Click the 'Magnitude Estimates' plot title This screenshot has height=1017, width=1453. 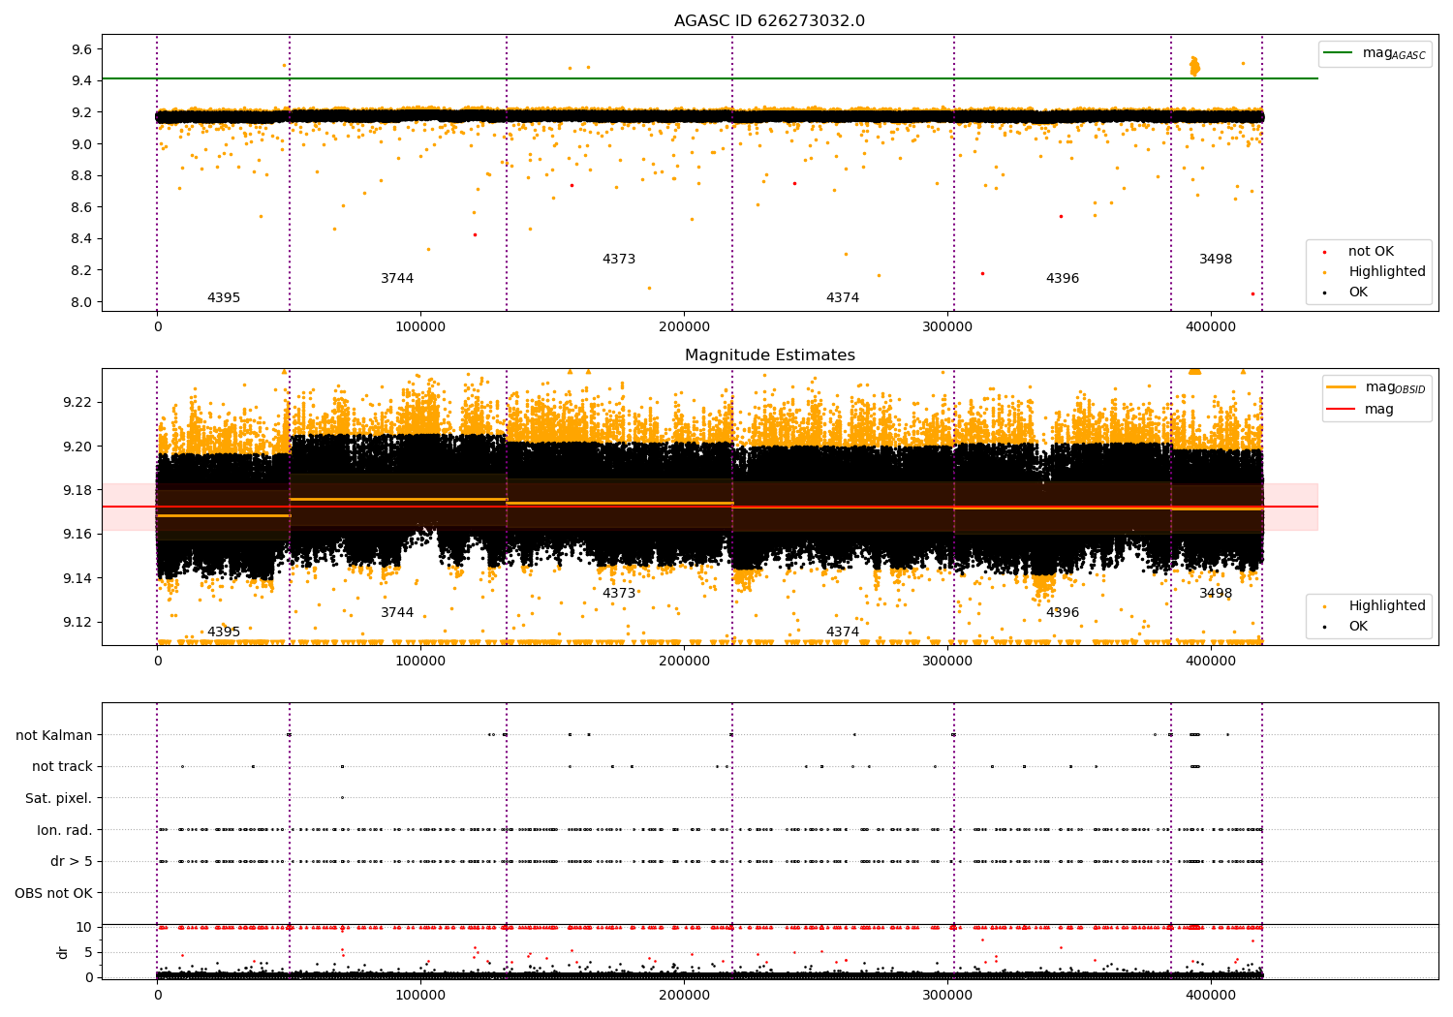pyautogui.click(x=769, y=355)
